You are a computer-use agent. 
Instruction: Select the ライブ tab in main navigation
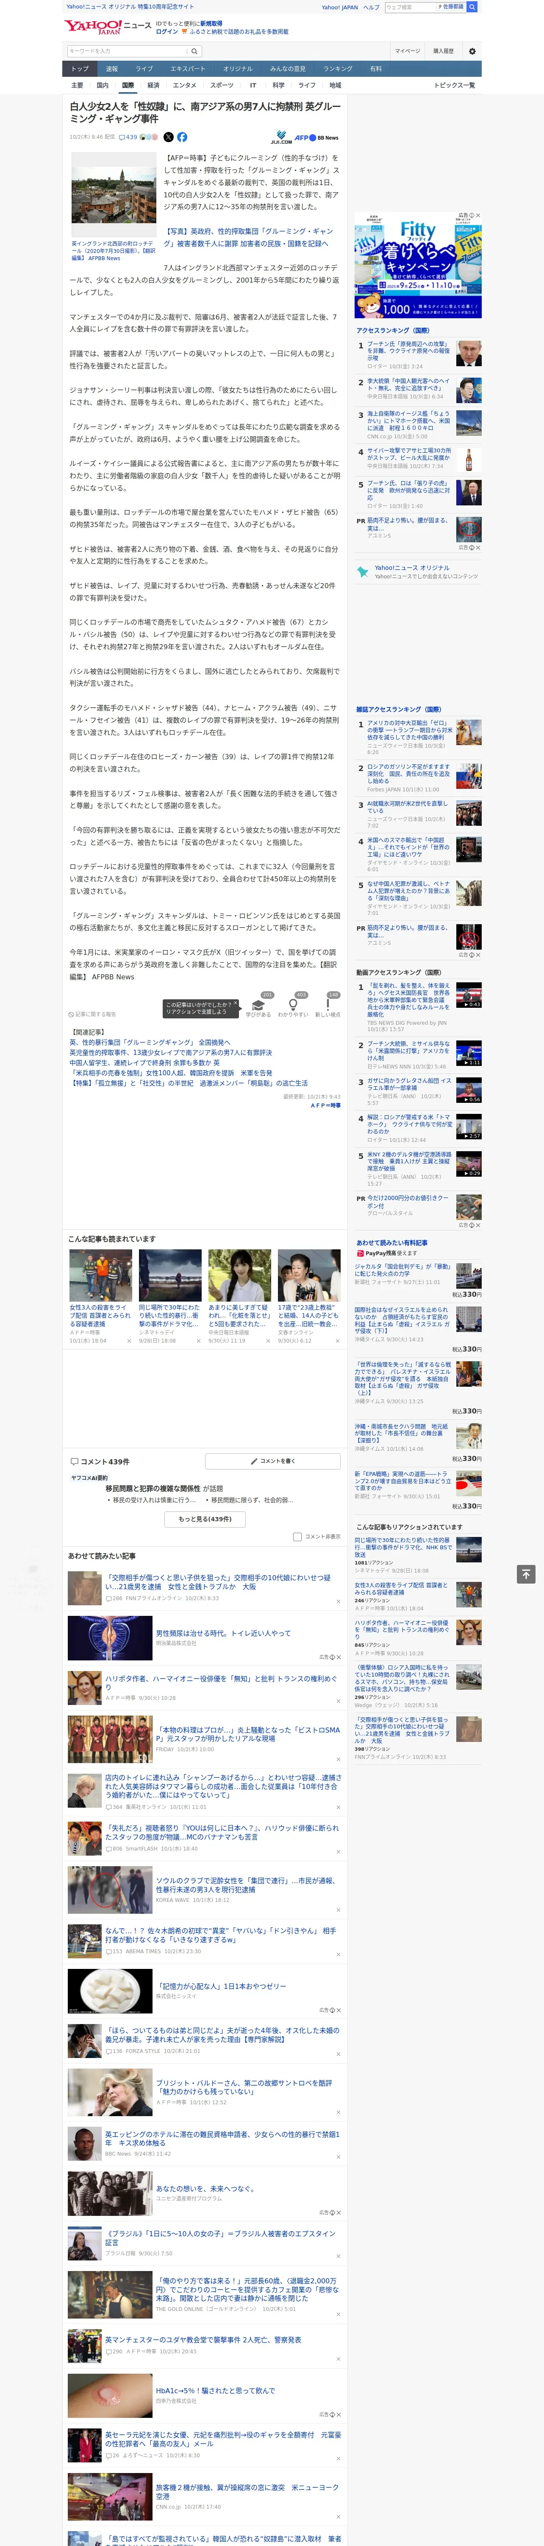[144, 69]
